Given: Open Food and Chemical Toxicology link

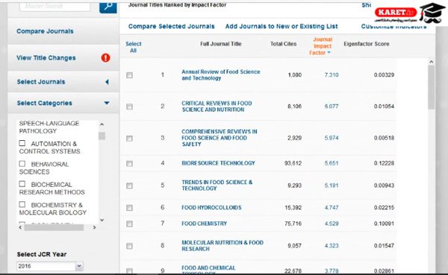Looking at the screenshot, I should 208,269.
